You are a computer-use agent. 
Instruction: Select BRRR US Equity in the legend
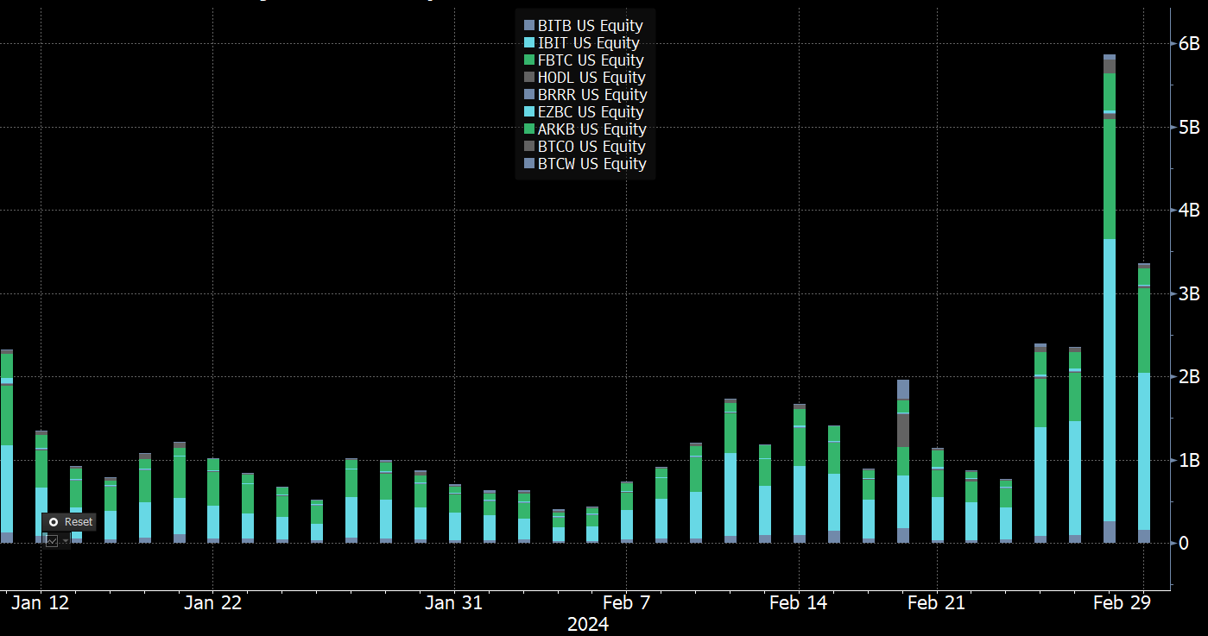(591, 95)
